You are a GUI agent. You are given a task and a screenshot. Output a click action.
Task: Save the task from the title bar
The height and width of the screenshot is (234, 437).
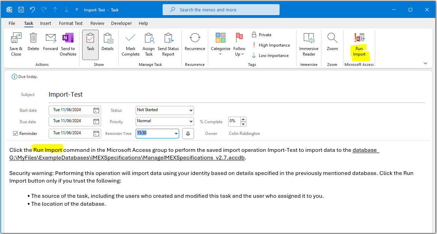pyautogui.click(x=21, y=10)
